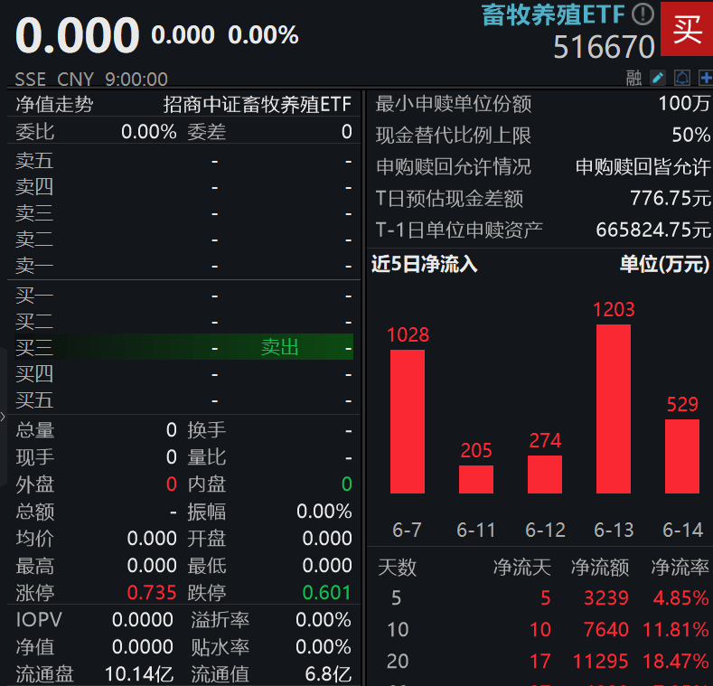This screenshot has height=686, width=713.
Task: Add to watchlist using plus icon
Action: tap(705, 79)
